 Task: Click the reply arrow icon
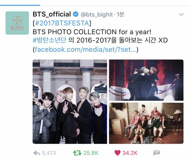[37, 153]
